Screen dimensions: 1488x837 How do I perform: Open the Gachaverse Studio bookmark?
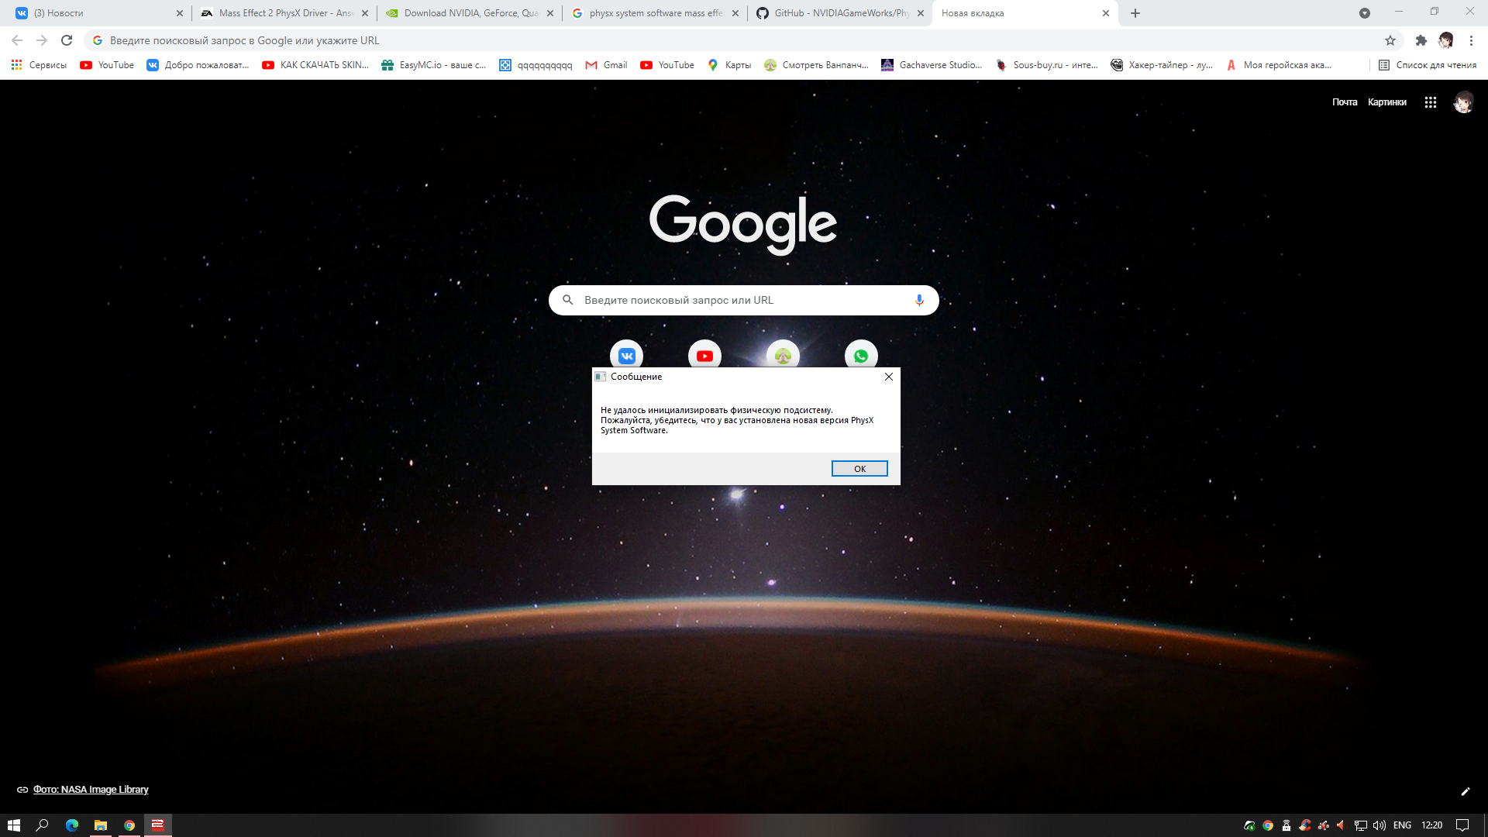pyautogui.click(x=932, y=65)
